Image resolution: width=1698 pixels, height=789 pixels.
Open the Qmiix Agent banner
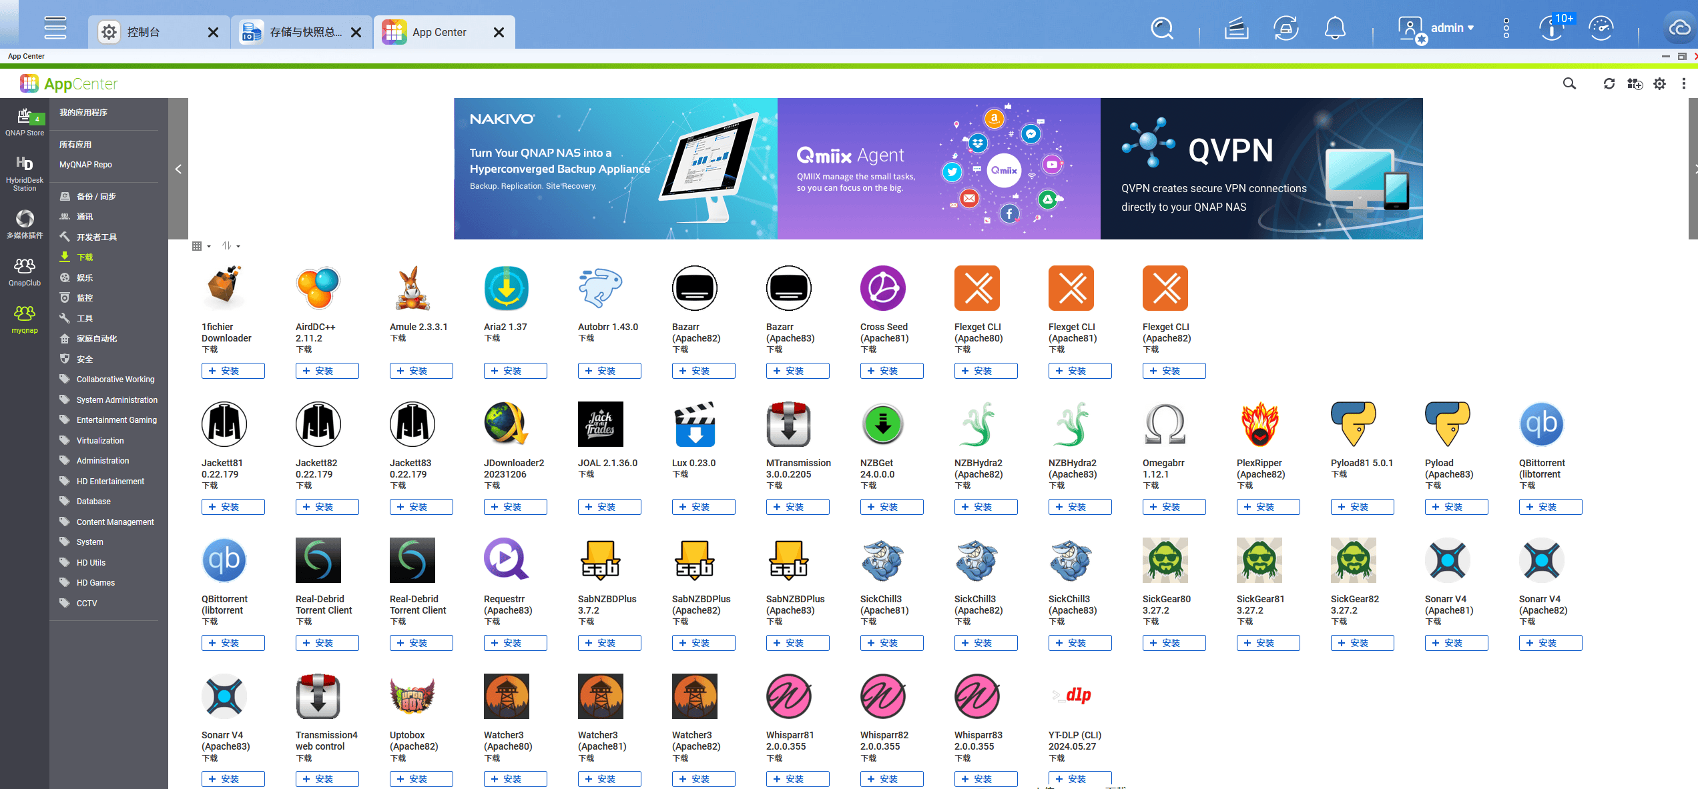click(939, 169)
